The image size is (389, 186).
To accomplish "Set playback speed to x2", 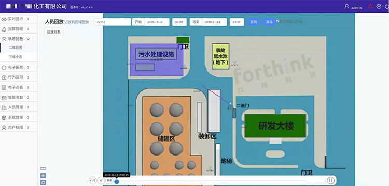I will pos(101,180).
